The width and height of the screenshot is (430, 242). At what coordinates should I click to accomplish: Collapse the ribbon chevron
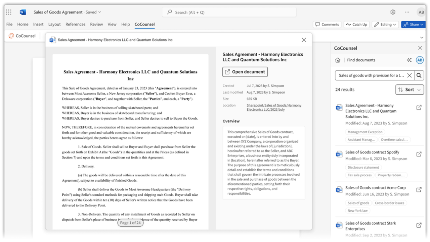(422, 38)
